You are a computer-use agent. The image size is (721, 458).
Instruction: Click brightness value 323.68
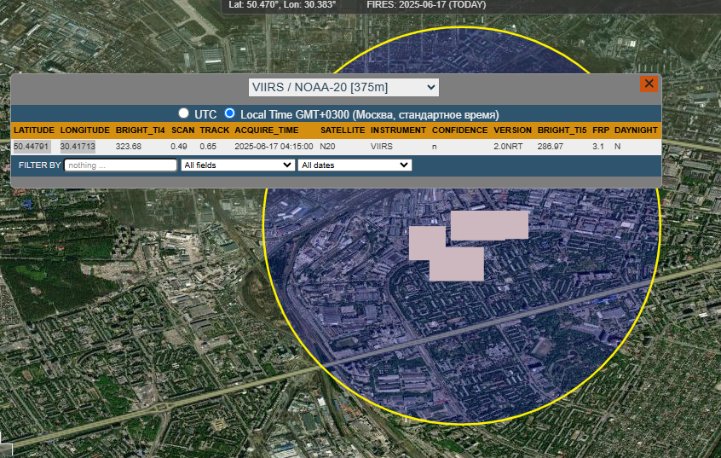129,147
